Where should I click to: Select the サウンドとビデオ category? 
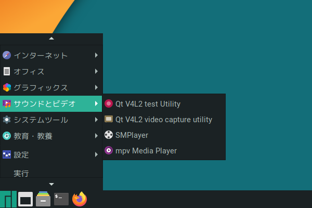[x=51, y=103]
